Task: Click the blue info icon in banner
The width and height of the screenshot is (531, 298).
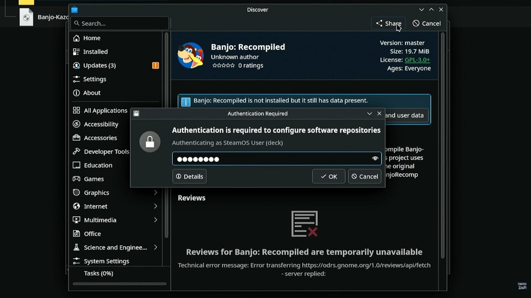Action: pyautogui.click(x=186, y=102)
